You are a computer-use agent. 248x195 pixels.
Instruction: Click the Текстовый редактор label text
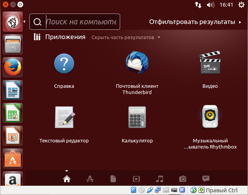pyautogui.click(x=64, y=141)
